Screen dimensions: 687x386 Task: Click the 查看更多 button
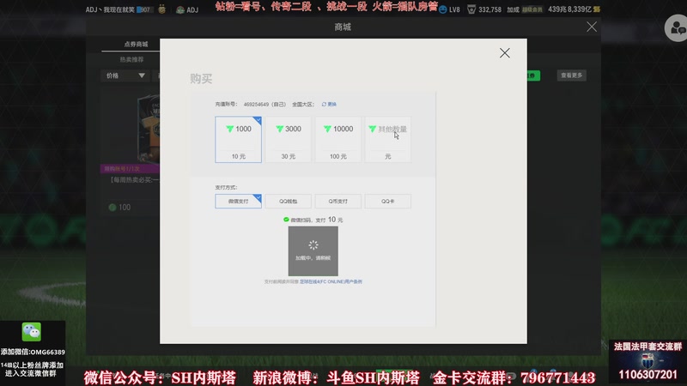pyautogui.click(x=571, y=75)
